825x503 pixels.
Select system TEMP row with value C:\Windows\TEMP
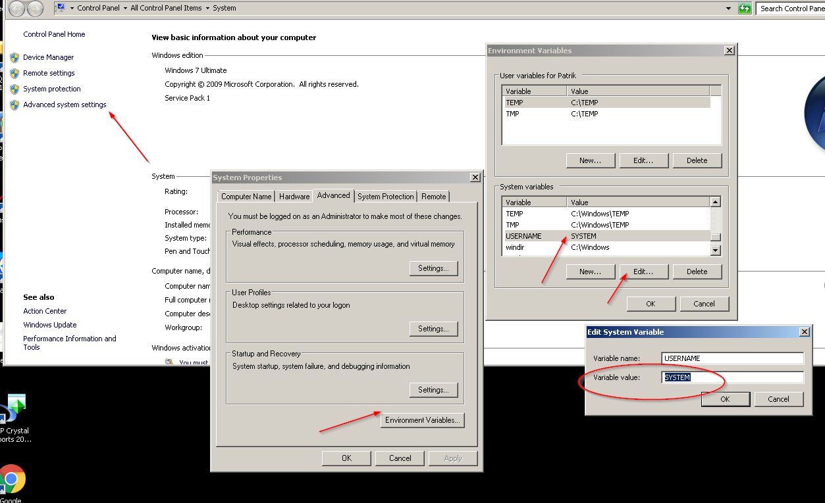coord(606,214)
